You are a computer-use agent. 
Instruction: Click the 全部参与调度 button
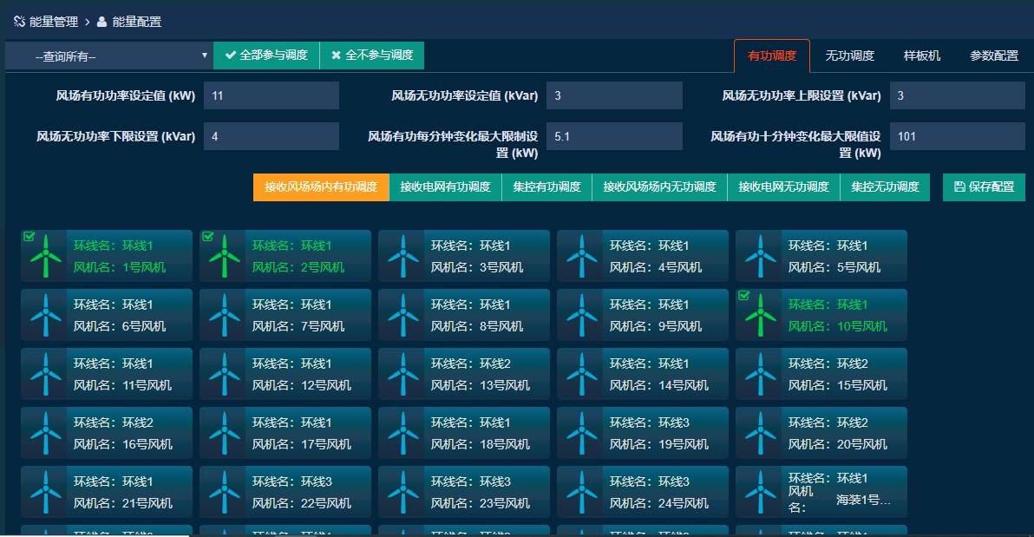click(265, 55)
